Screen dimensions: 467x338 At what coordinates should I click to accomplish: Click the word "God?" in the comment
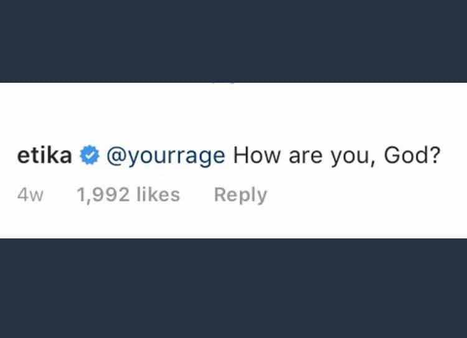(412, 156)
